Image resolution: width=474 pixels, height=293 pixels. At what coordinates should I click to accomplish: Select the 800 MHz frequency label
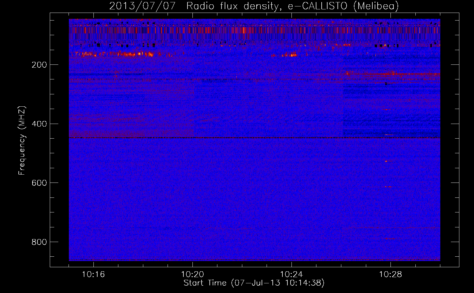point(39,242)
